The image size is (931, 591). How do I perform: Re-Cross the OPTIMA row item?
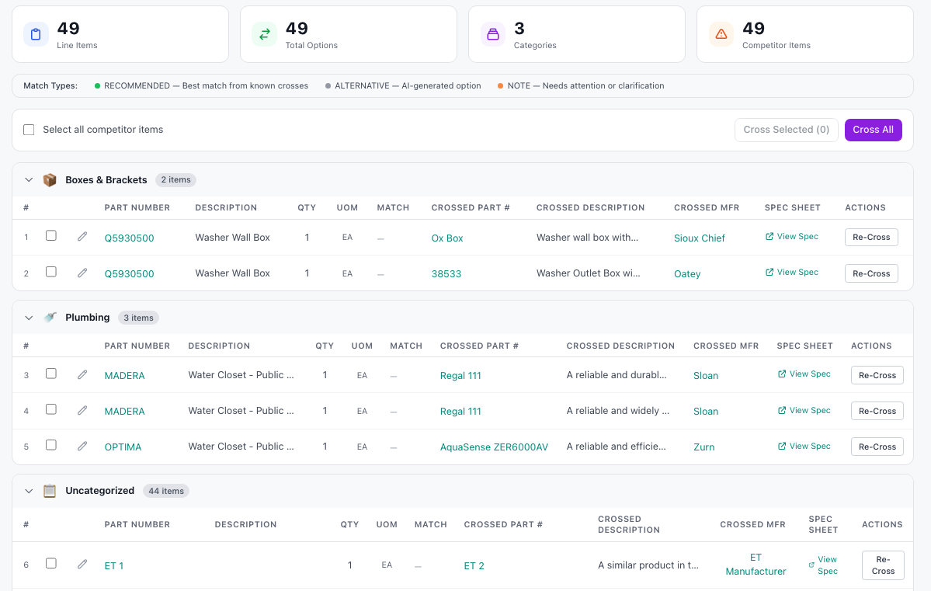(877, 447)
